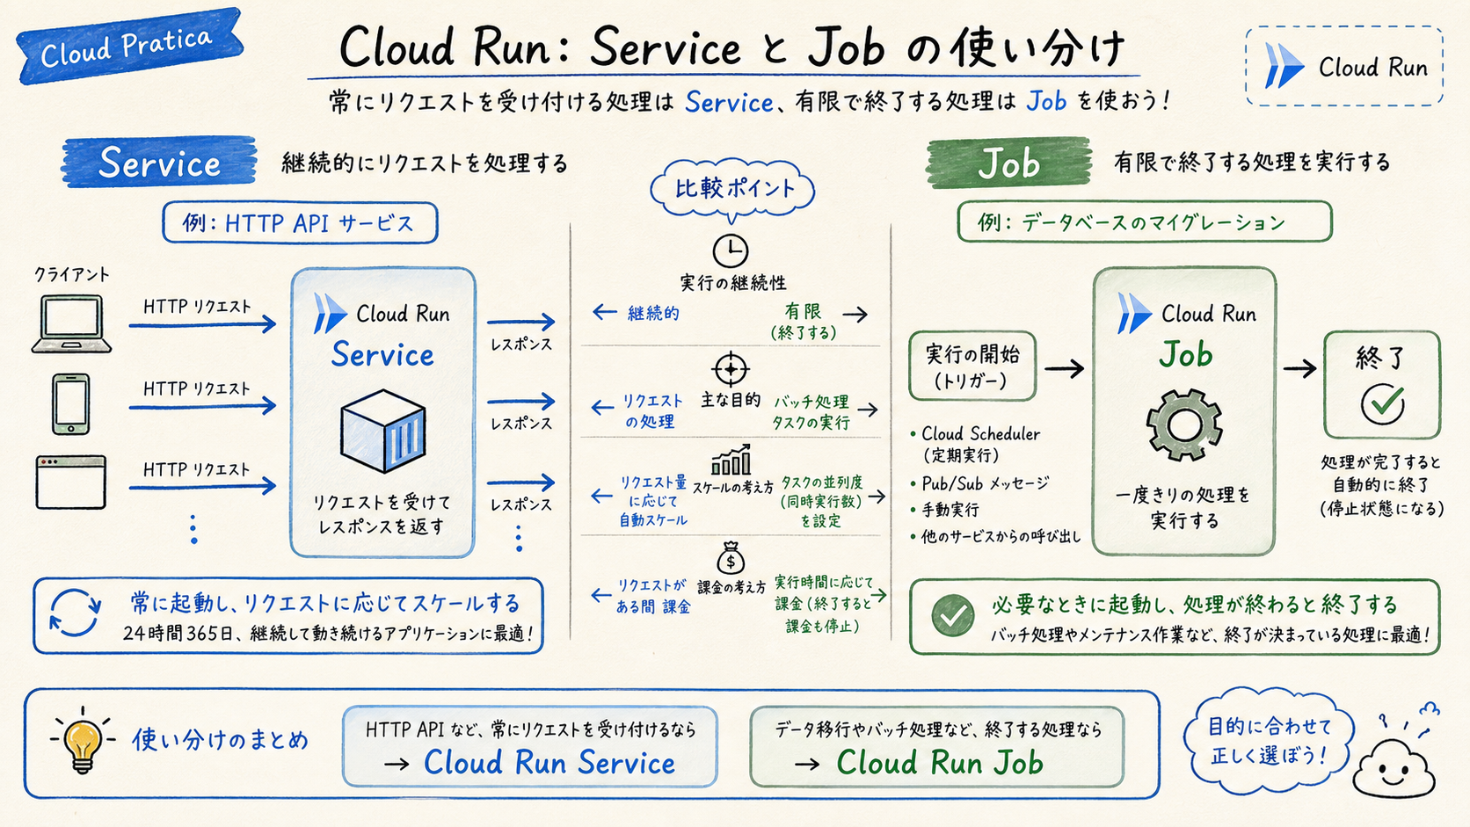Click the green Job brush heading
Screen dimensions: 1470x827
[1008, 163]
